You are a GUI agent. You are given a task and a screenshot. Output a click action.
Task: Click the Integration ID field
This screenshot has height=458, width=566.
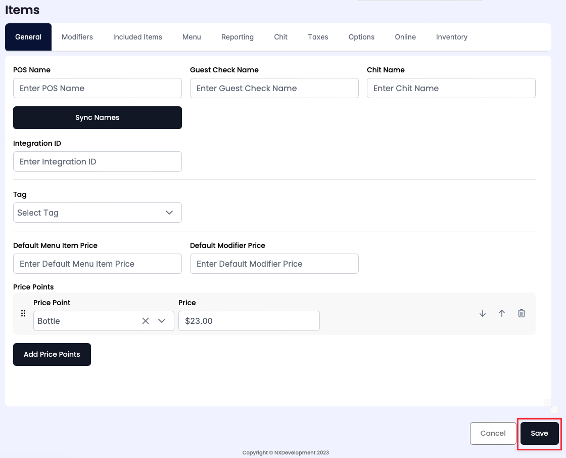(97, 161)
